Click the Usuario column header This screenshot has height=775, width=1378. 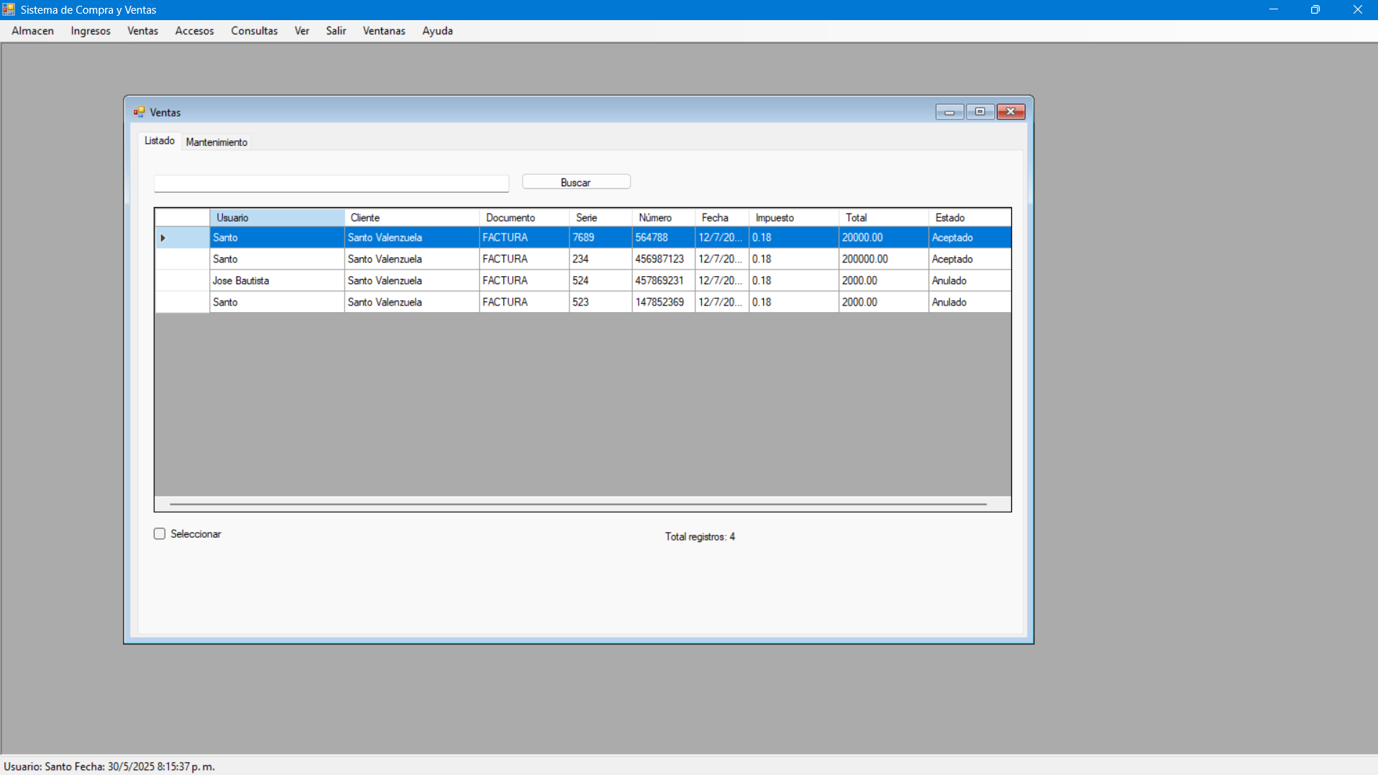tap(276, 217)
